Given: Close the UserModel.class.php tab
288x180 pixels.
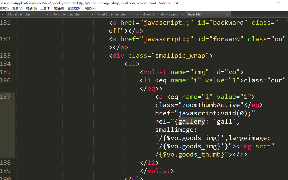Looking at the screenshot, I should 137,15.
